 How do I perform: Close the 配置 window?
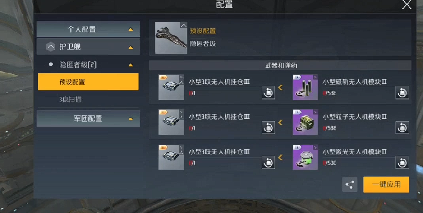[407, 5]
